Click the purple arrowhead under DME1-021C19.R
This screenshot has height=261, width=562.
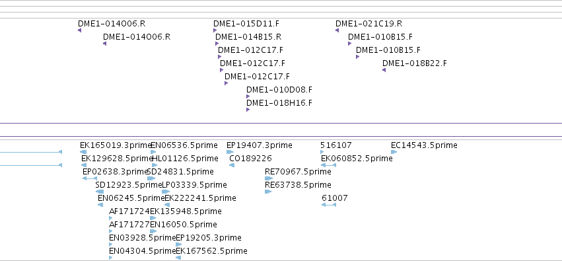pyautogui.click(x=337, y=30)
